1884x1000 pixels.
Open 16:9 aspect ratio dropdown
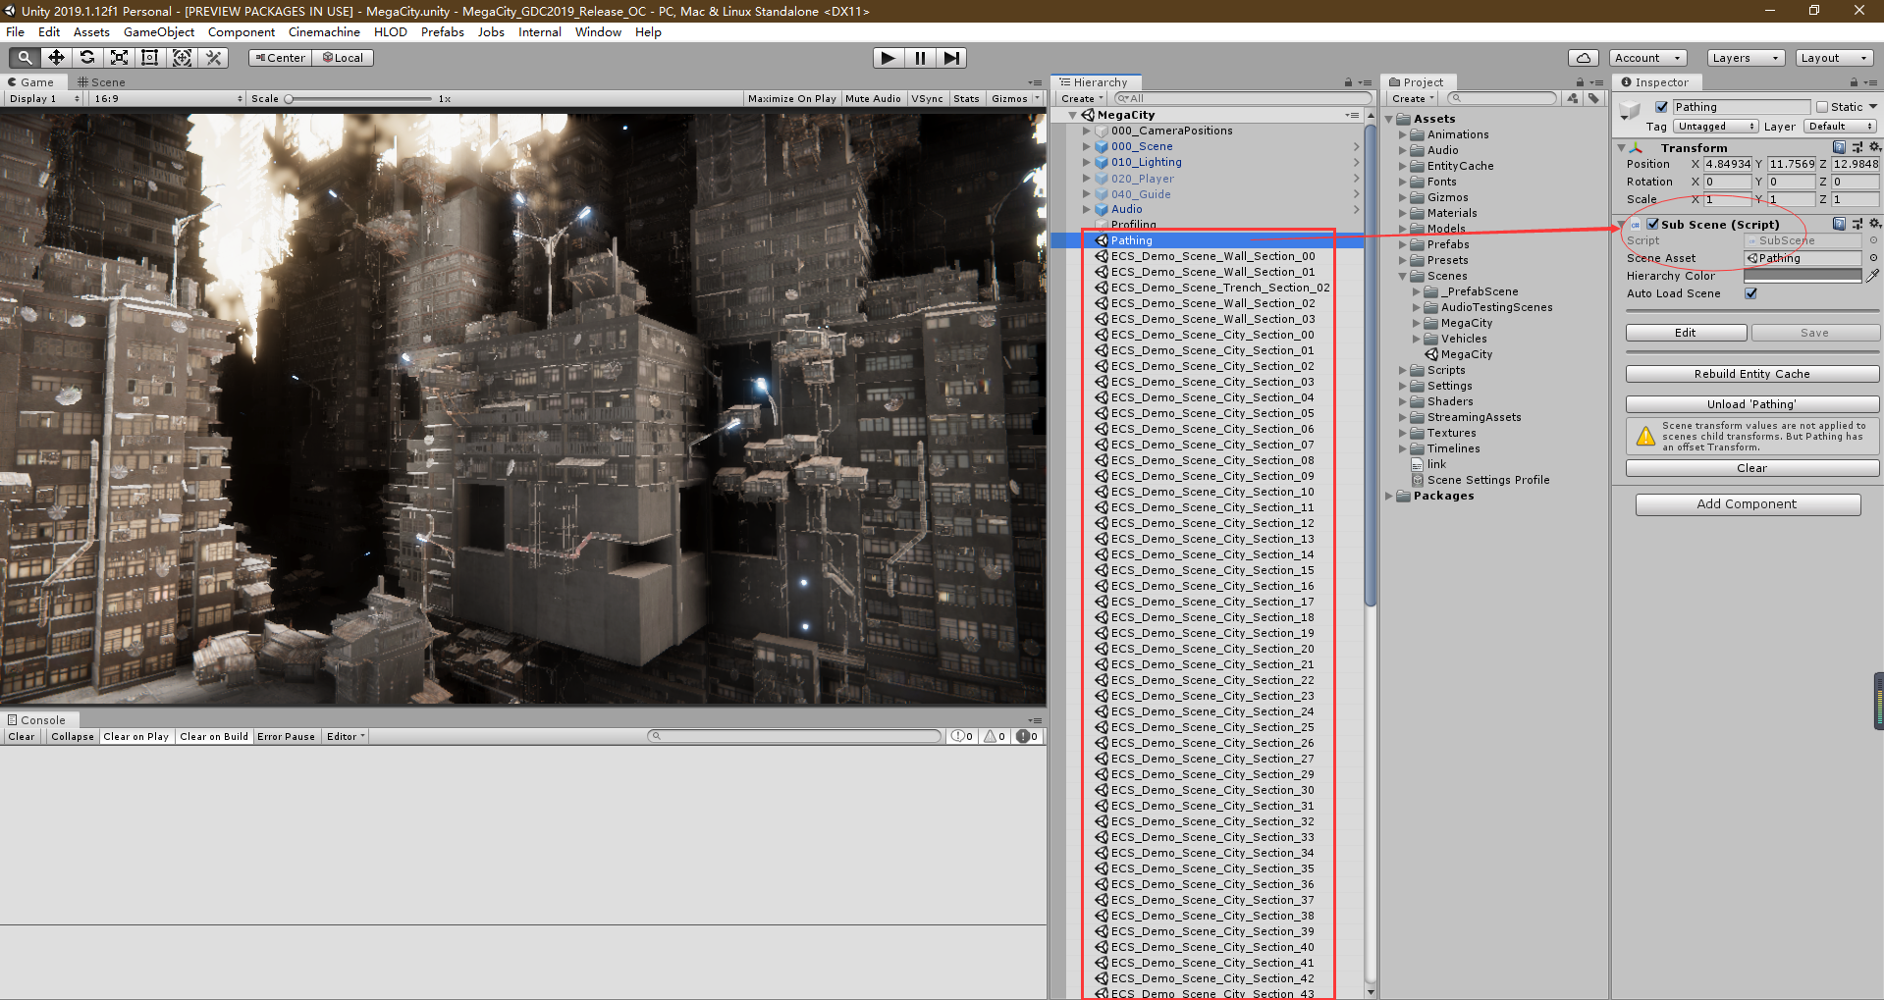pyautogui.click(x=167, y=98)
